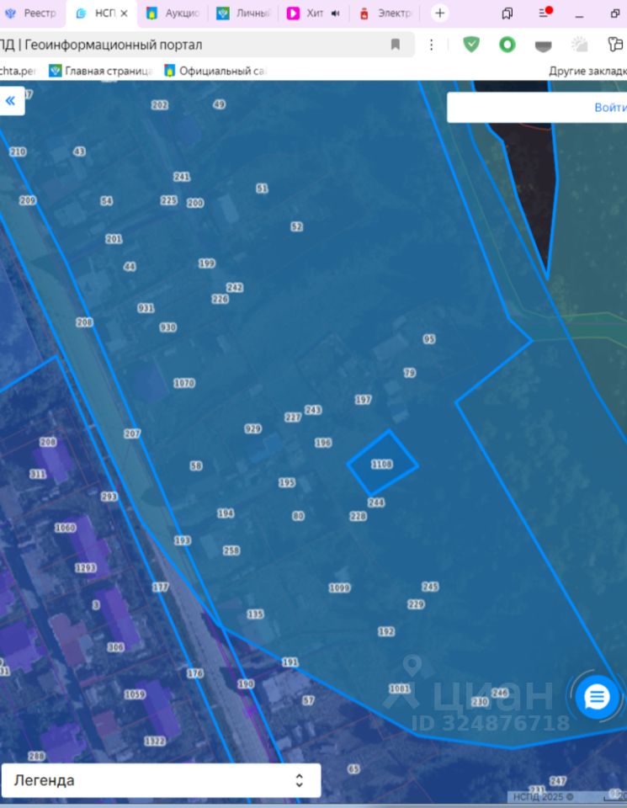Click parcel label 202 on map
Screen dimensions: 627x808
pos(160,104)
